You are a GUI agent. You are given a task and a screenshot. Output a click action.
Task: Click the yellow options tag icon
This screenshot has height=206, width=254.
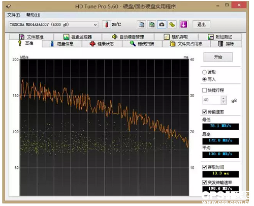pyautogui.click(x=172, y=24)
